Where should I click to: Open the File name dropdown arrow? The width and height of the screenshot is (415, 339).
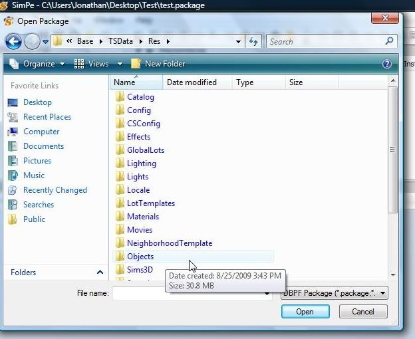pos(267,294)
